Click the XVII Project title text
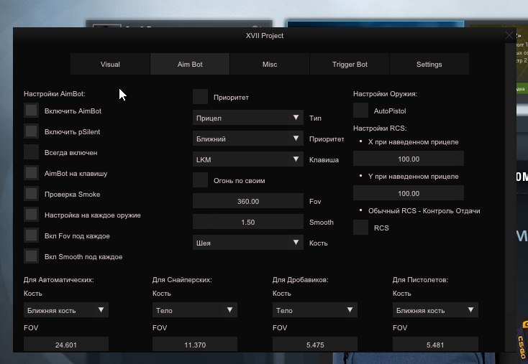528x364 pixels. 264,36
